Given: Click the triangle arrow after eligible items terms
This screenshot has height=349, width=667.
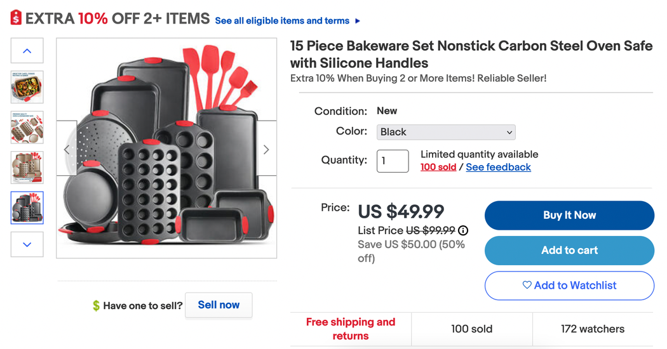Looking at the screenshot, I should 358,21.
